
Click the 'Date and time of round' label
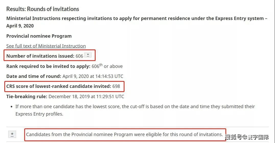[34, 76]
